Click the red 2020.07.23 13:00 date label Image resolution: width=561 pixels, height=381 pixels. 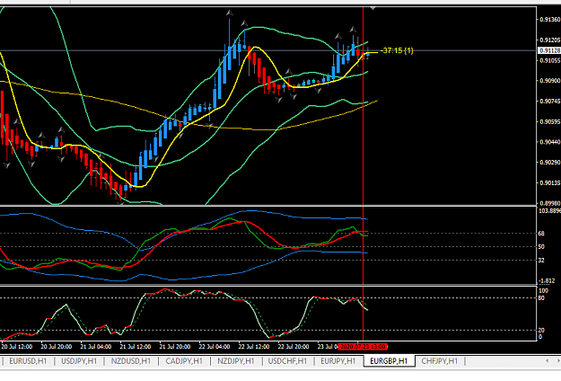[363, 347]
